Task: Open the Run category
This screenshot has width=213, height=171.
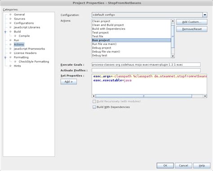Action: pyautogui.click(x=17, y=40)
